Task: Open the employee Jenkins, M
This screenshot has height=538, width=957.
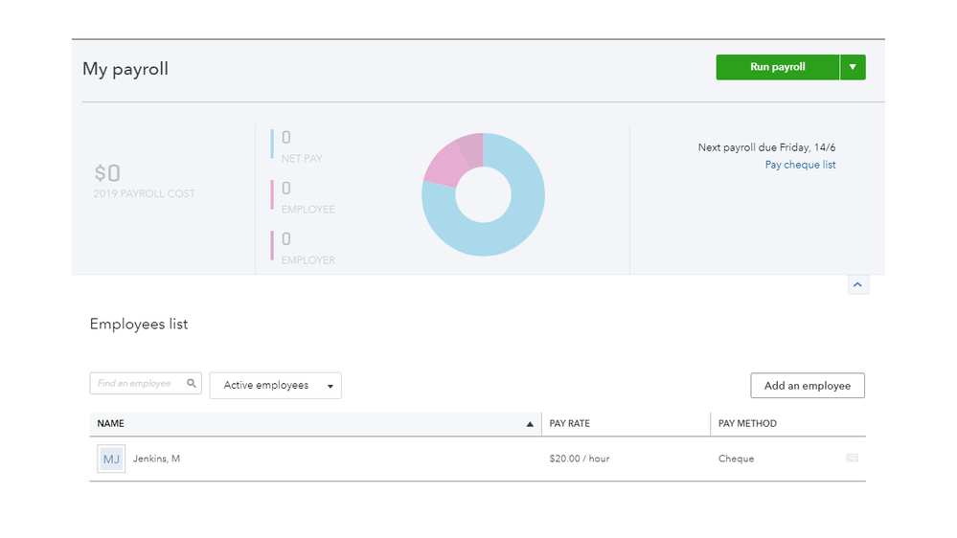Action: coord(156,459)
